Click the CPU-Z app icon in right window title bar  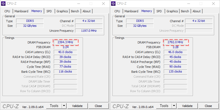113,4
